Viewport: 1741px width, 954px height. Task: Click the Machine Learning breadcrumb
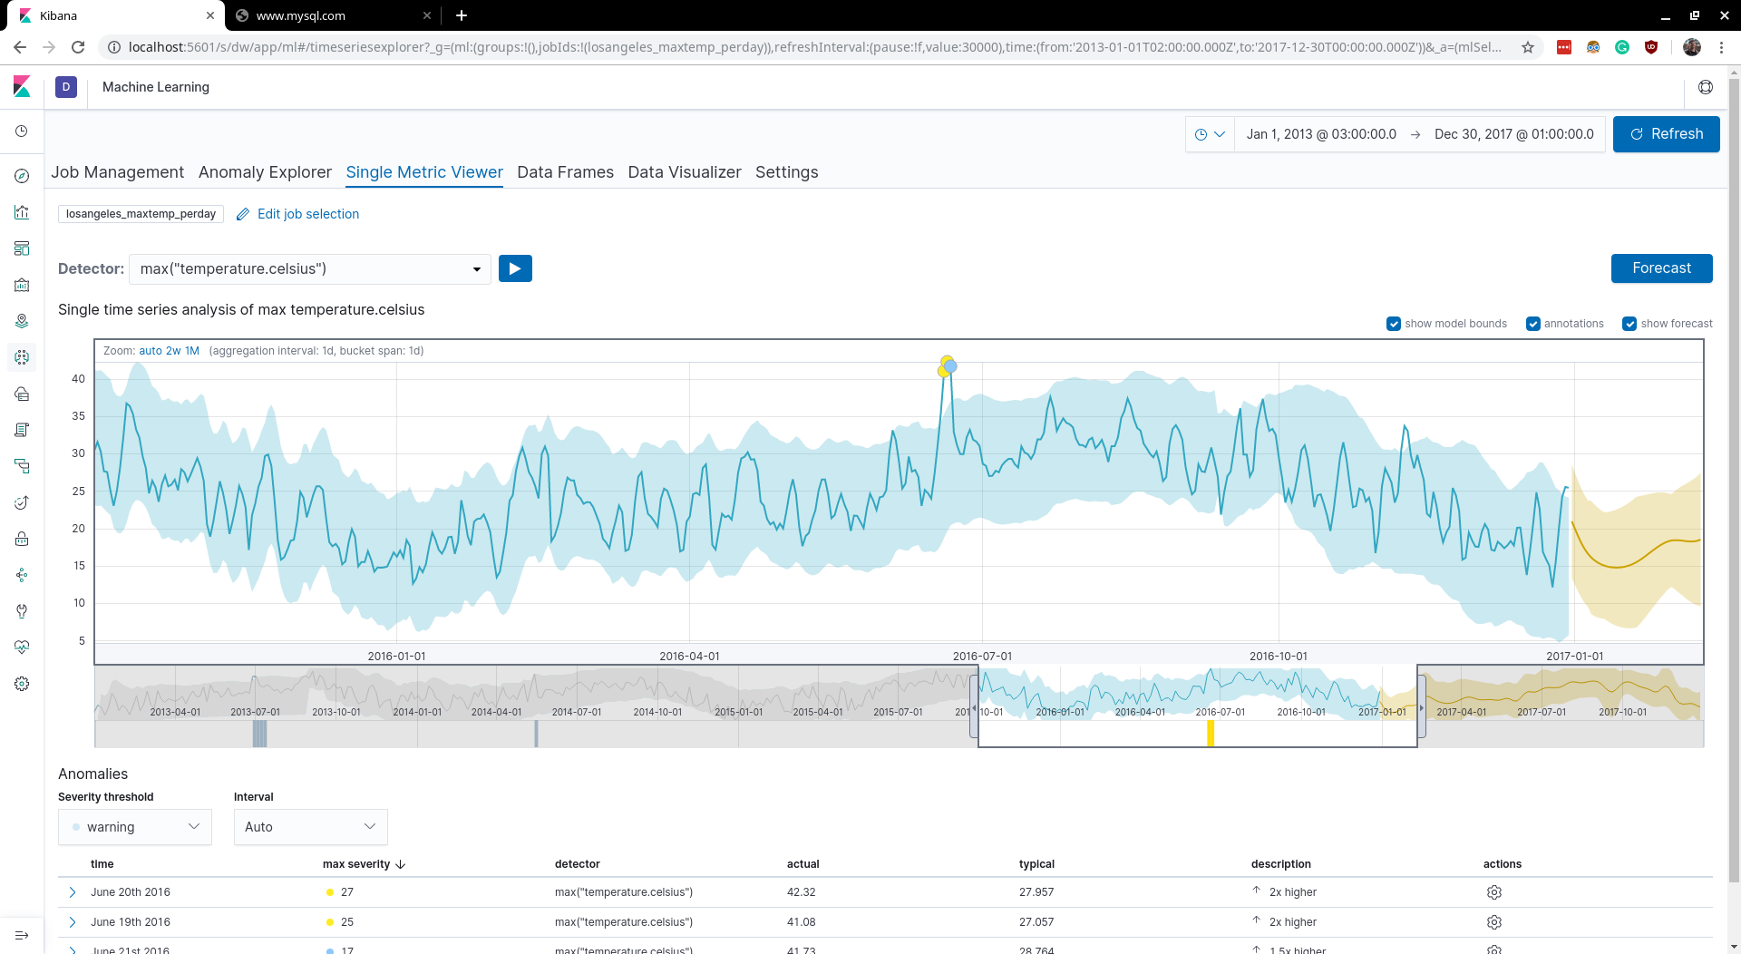point(156,87)
